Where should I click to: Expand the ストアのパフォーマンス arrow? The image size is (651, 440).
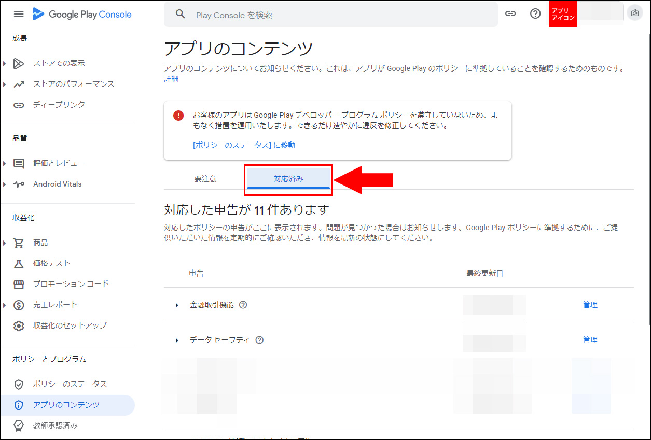[5, 84]
